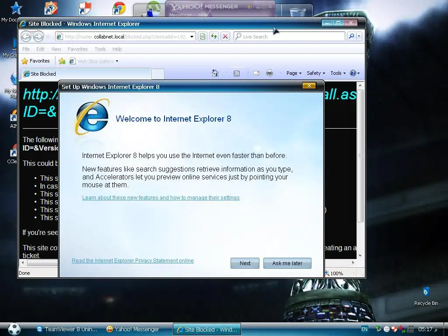Viewport: 448px width, 336px height.
Task: Click the Compatibility View icon
Action: [x=203, y=37]
